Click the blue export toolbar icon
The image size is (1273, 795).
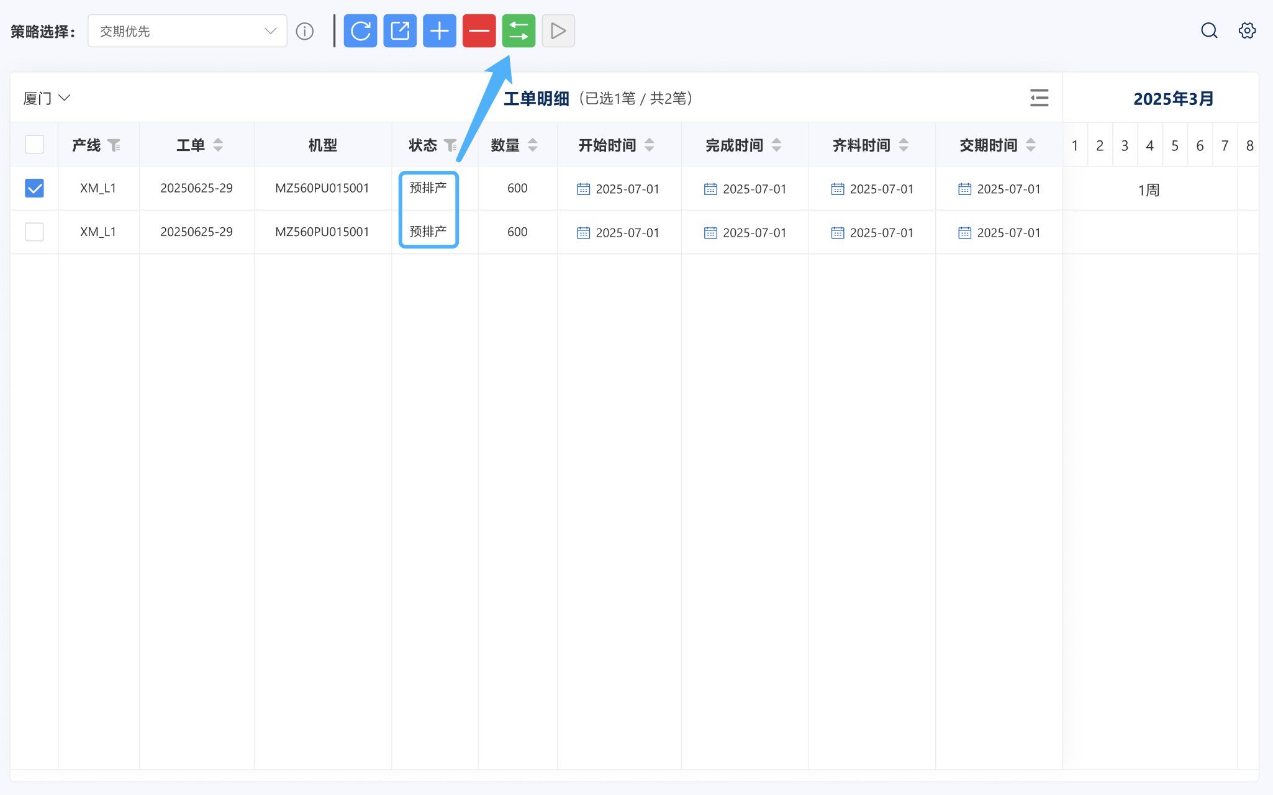click(400, 31)
